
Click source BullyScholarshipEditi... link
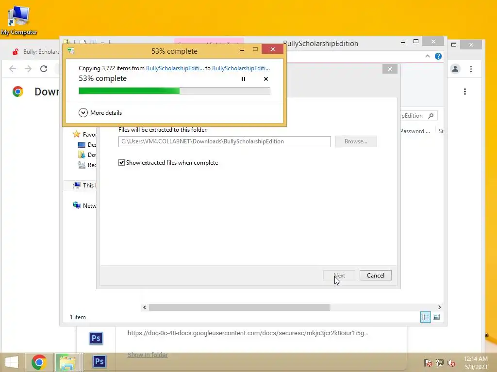pyautogui.click(x=175, y=68)
